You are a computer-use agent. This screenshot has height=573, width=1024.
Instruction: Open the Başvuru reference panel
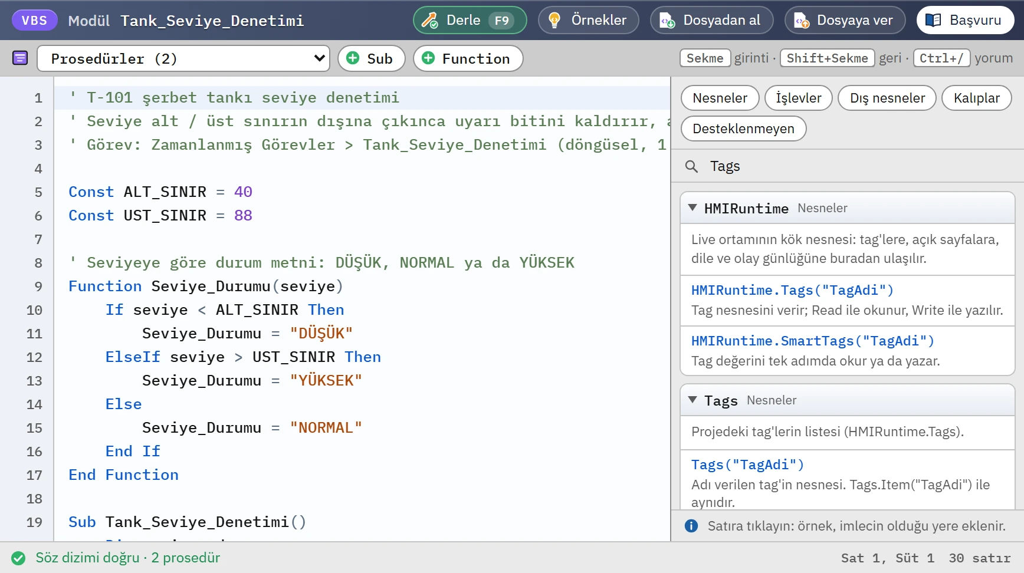[x=965, y=20]
